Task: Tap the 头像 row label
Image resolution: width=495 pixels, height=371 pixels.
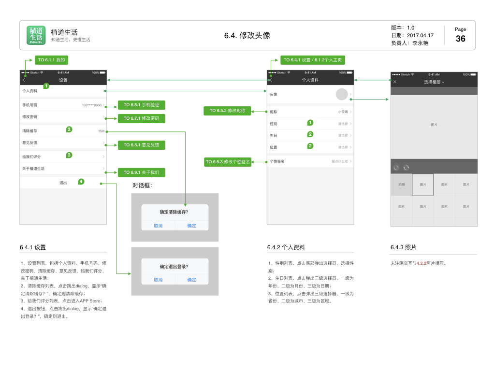Action: click(274, 94)
